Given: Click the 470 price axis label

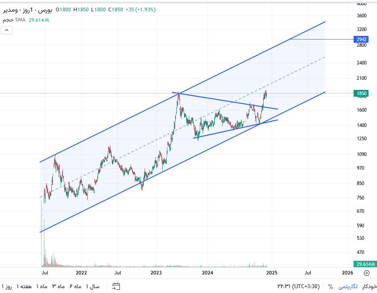Looking at the screenshot, I should 360,252.
